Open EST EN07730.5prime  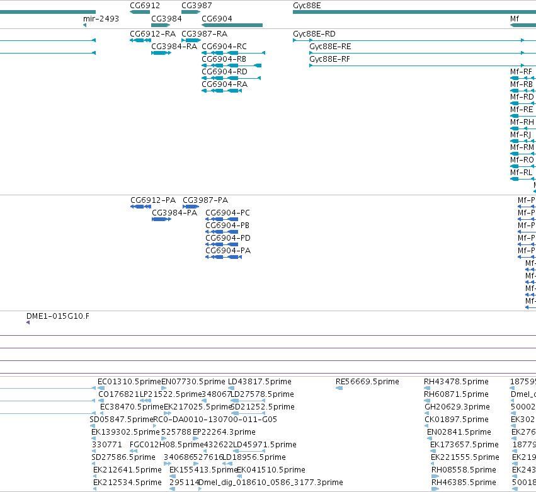pos(193,382)
